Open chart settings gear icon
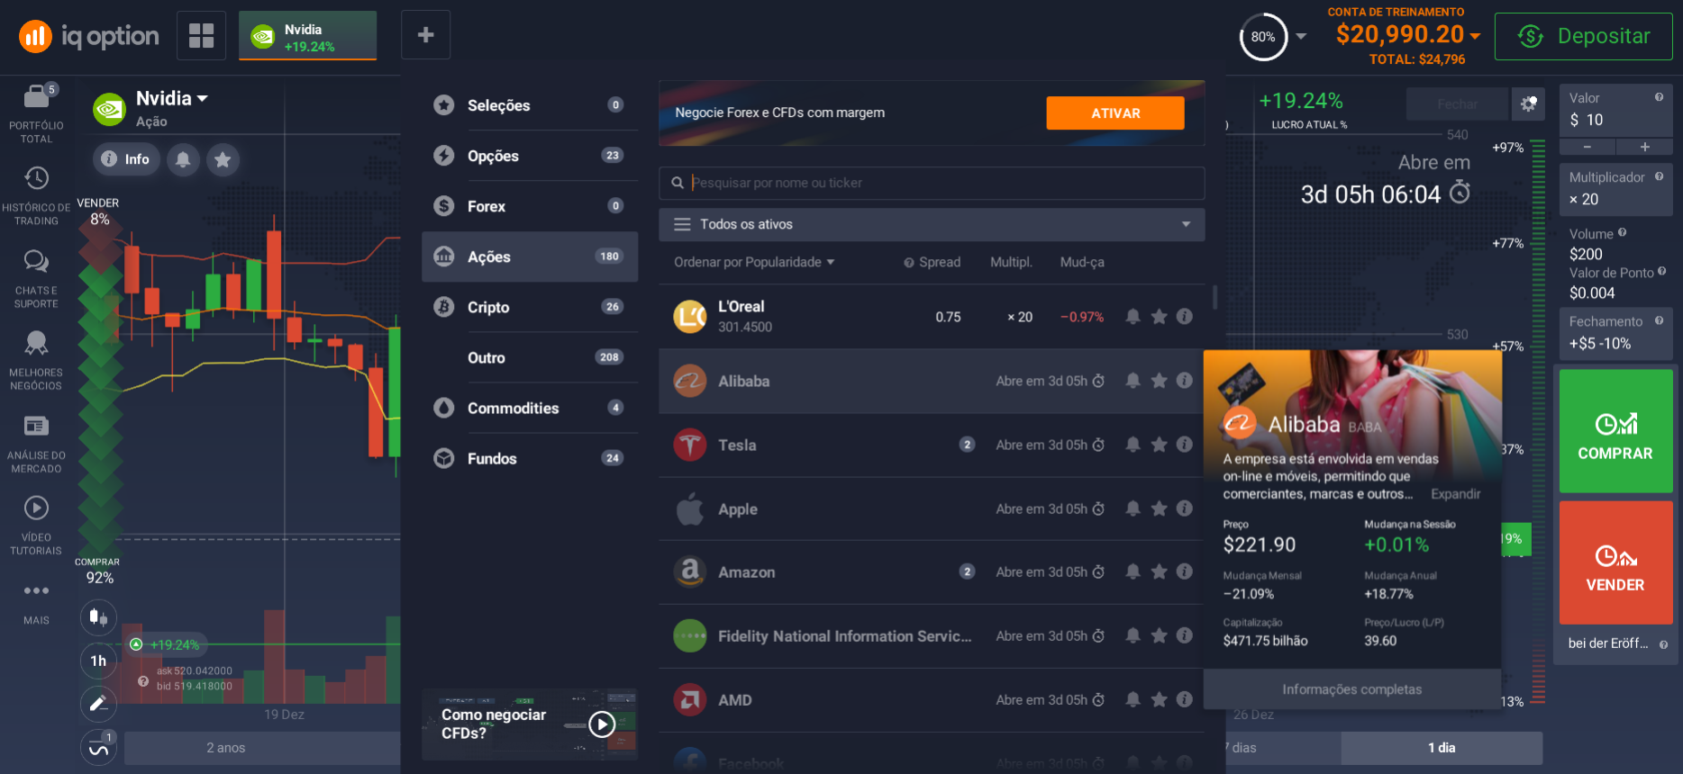 coord(1528,103)
